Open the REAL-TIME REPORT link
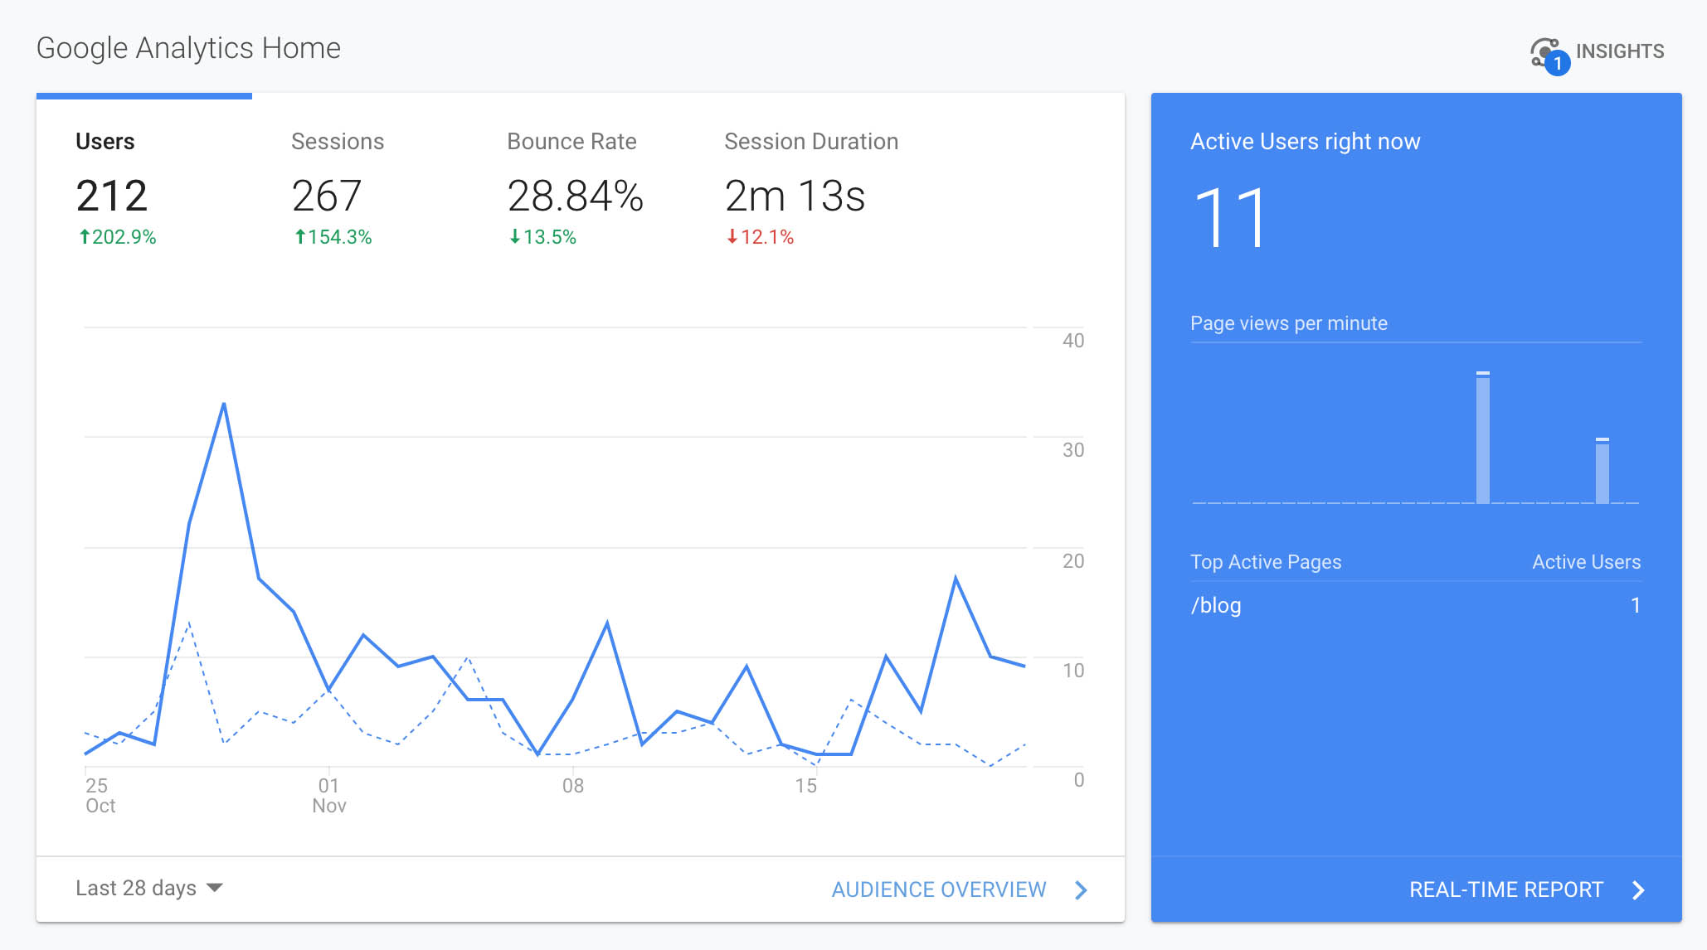Viewport: 1707px width, 950px height. pos(1505,889)
